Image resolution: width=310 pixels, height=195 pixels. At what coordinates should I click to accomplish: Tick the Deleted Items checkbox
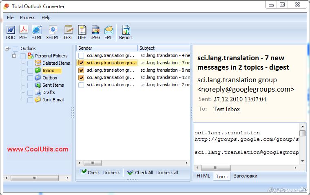30,64
